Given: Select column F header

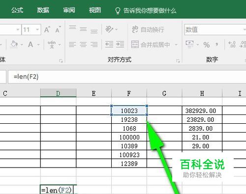Looking at the screenshot, I should [129, 93].
